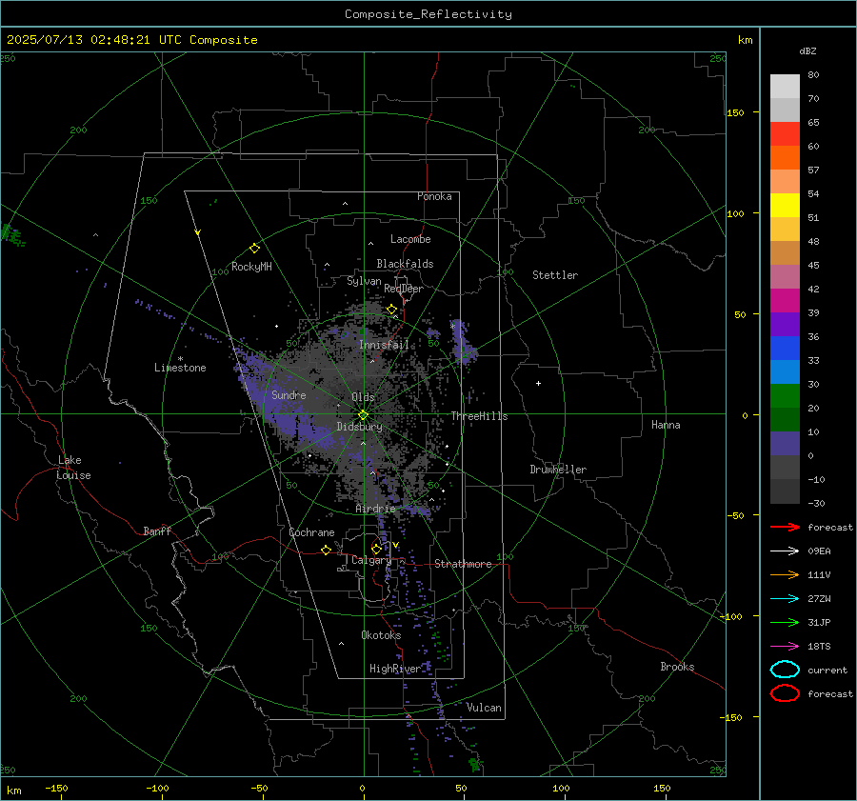The height and width of the screenshot is (801, 857).
Task: Click the magenta 18TS arrow icon
Action: click(x=785, y=647)
